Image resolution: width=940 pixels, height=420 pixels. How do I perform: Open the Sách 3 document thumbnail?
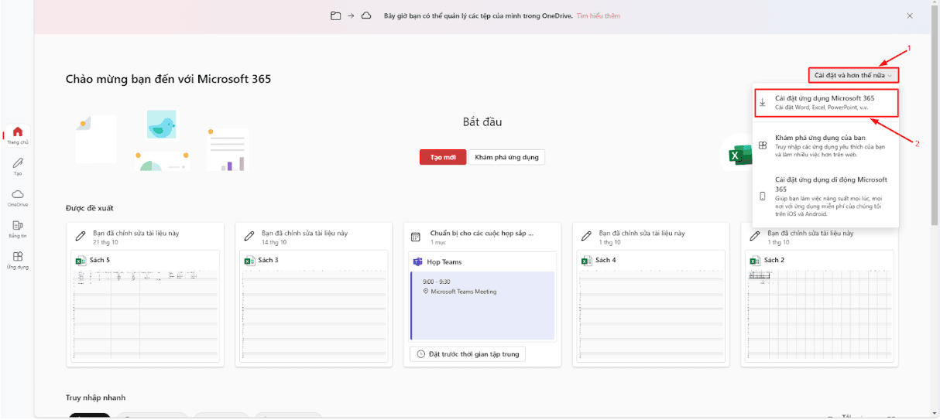coord(314,306)
